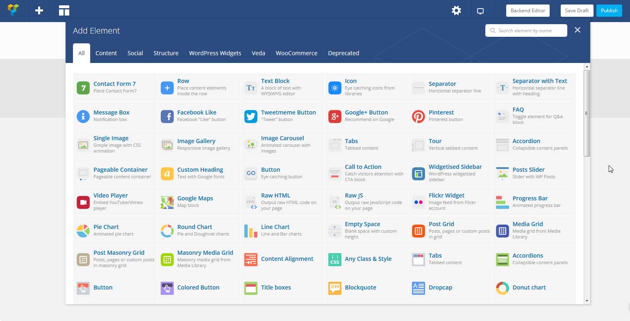Image resolution: width=630 pixels, height=321 pixels.
Task: Click the element list scrollbar thumb
Action: tap(587, 113)
